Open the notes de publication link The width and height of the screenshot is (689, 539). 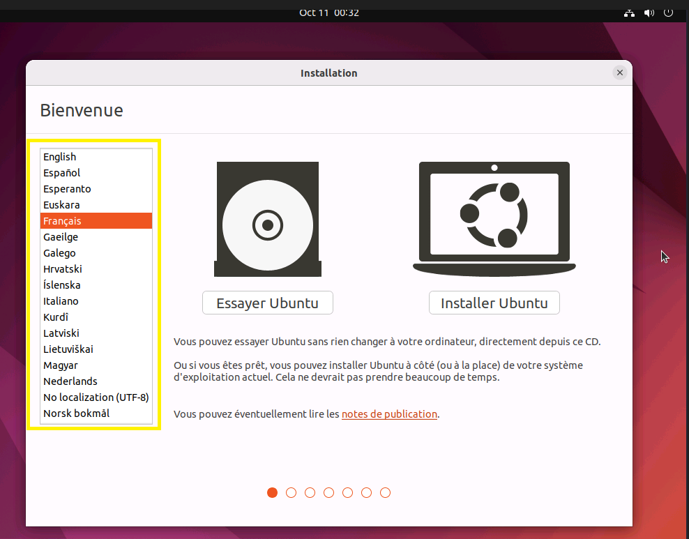tap(389, 414)
